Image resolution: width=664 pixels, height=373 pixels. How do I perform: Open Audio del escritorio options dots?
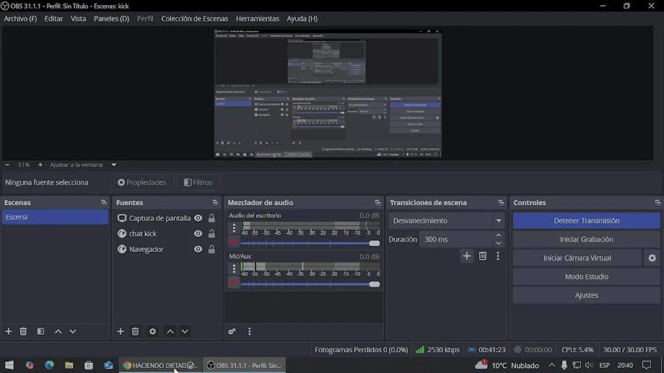(234, 227)
